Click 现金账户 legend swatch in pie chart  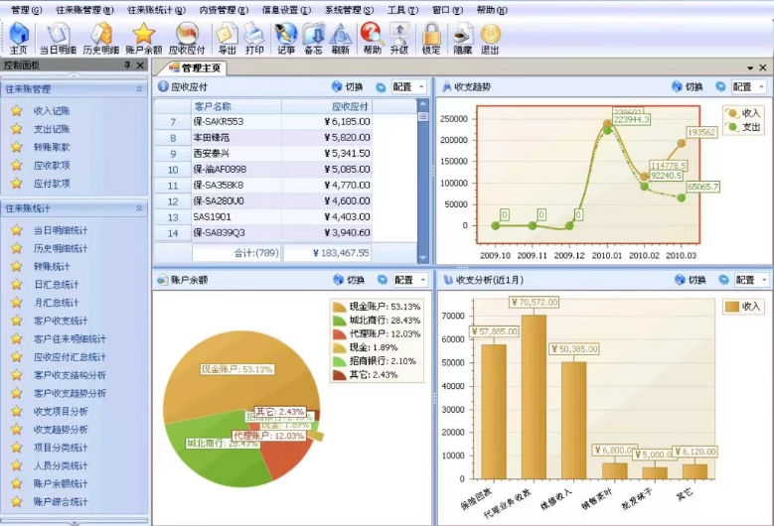340,307
